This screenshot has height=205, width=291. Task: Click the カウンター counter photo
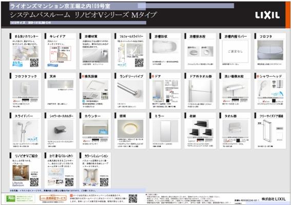pos(95,127)
